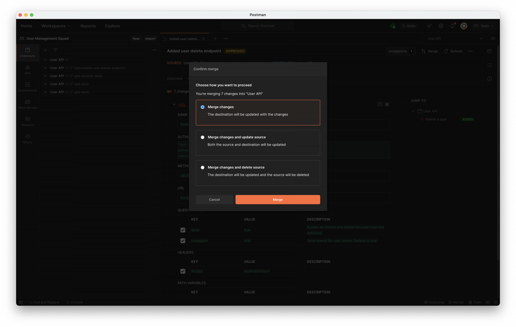Click the sync status cloud icon
The width and height of the screenshot is (516, 327).
pyautogui.click(x=393, y=26)
